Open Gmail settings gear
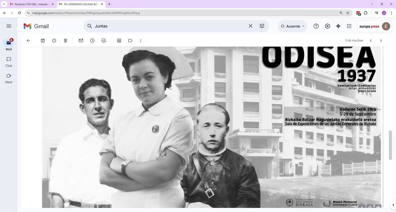Screen dimensions: 396x212 pos(327,26)
